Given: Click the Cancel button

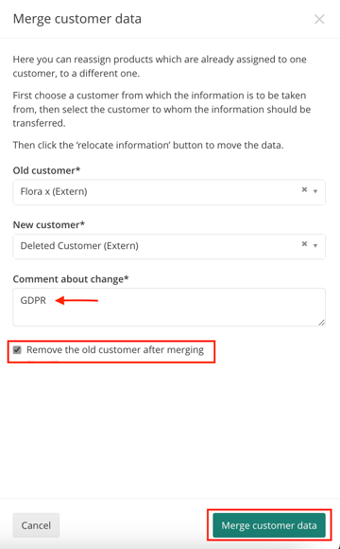Looking at the screenshot, I should click(36, 525).
